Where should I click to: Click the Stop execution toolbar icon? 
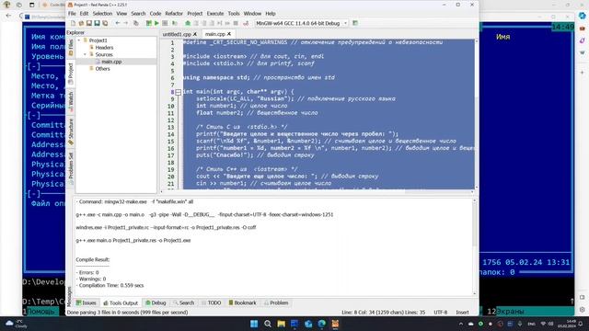(236, 23)
